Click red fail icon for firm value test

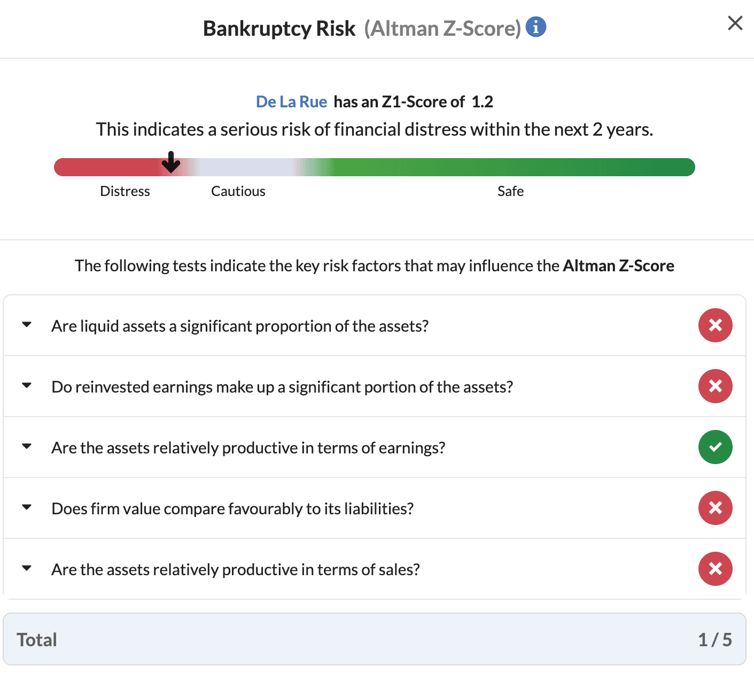click(x=715, y=508)
